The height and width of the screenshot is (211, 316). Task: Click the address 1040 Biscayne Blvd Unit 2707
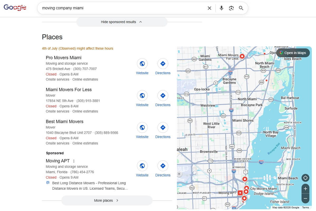tap(69, 133)
